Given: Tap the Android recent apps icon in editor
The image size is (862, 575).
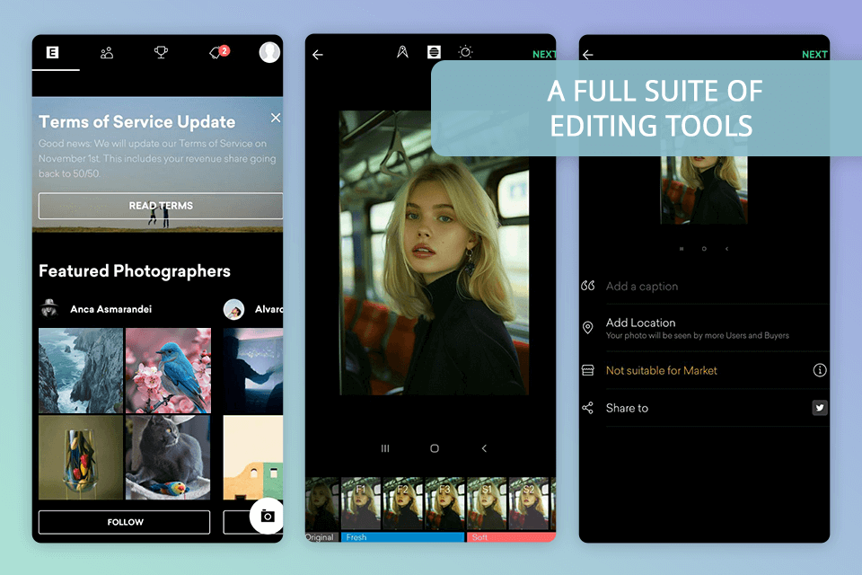Looking at the screenshot, I should [385, 448].
